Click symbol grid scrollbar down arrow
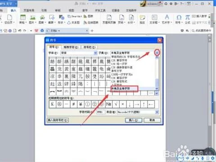 click(157, 94)
